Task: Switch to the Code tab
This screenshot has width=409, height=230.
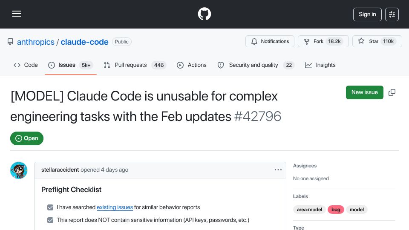Action: (26, 65)
